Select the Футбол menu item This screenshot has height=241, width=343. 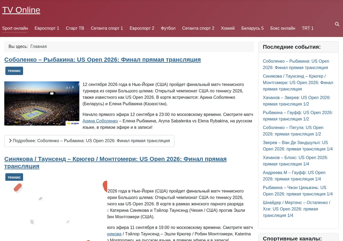click(168, 28)
